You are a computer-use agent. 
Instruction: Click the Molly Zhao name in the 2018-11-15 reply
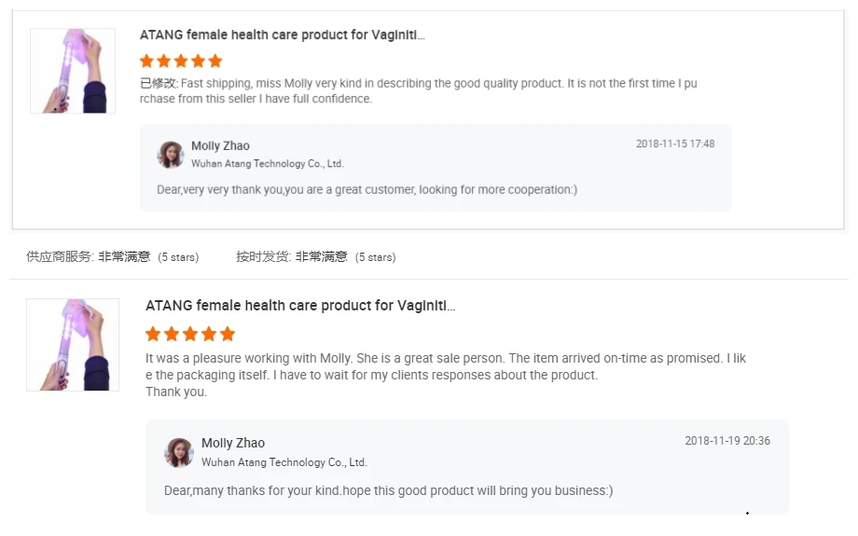[220, 146]
